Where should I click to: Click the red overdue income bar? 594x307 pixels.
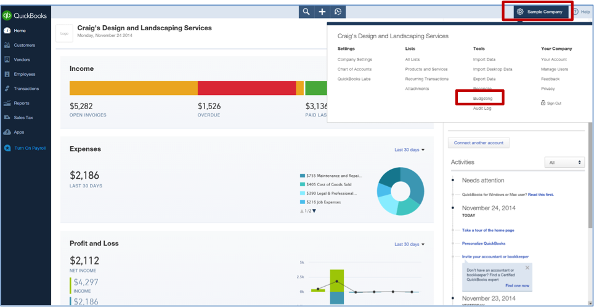pyautogui.click(x=246, y=88)
